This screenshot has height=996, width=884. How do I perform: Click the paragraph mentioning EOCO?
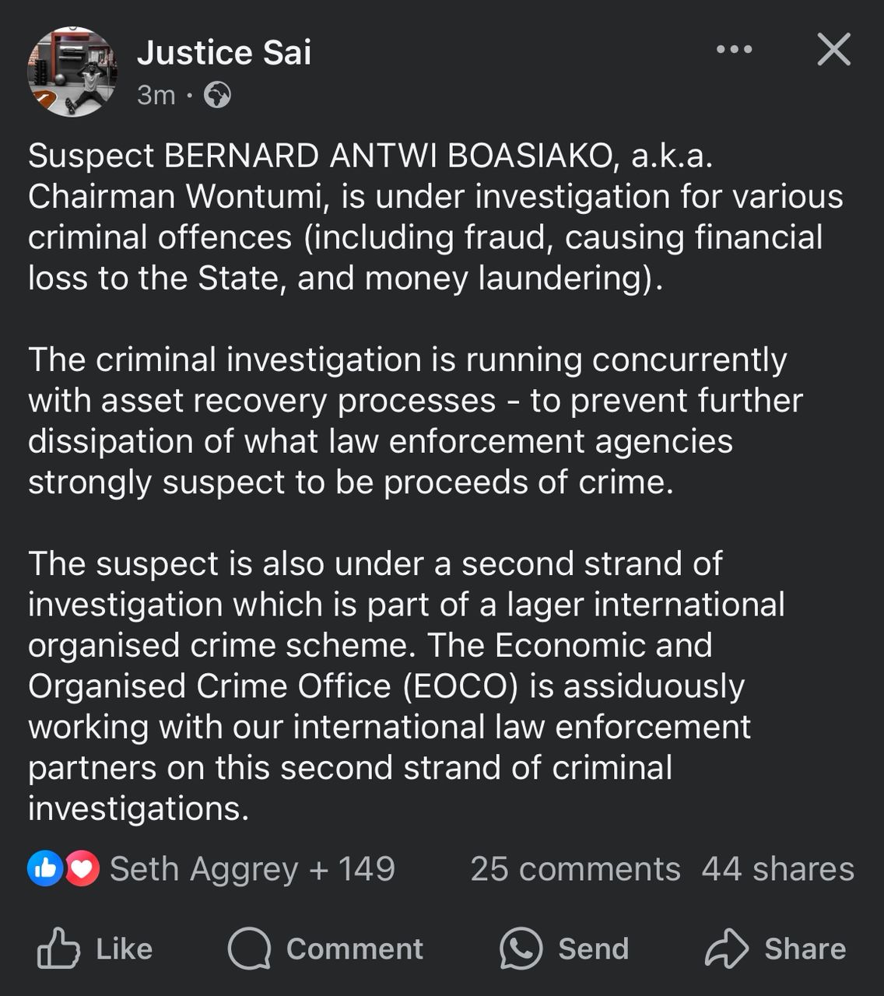(x=406, y=686)
